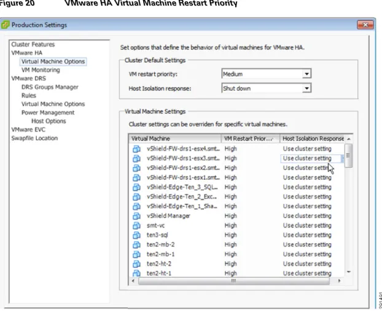This screenshot has width=382, height=311.
Task: Open VM Monitoring settings
Action: pyautogui.click(x=41, y=70)
